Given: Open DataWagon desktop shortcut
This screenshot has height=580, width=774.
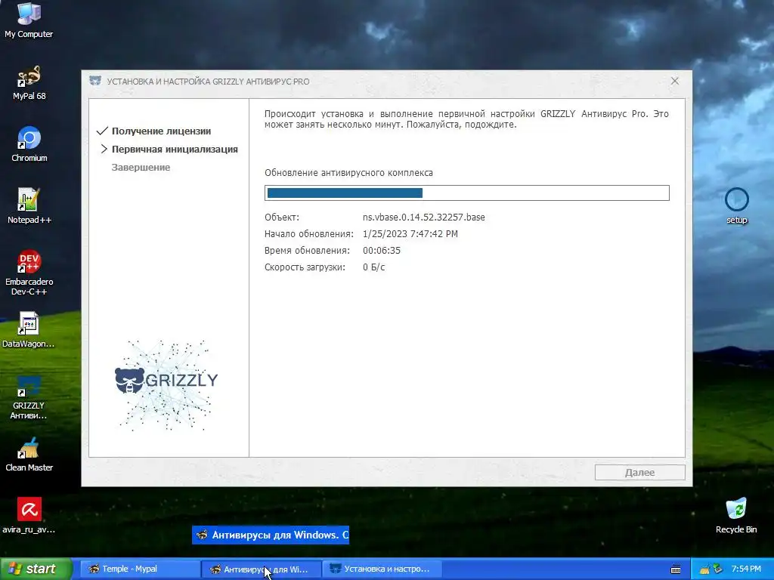Looking at the screenshot, I should (29, 330).
